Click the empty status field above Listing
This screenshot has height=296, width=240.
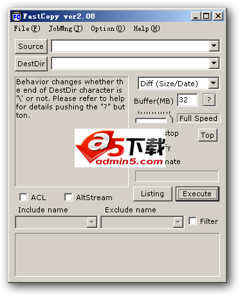click(177, 176)
